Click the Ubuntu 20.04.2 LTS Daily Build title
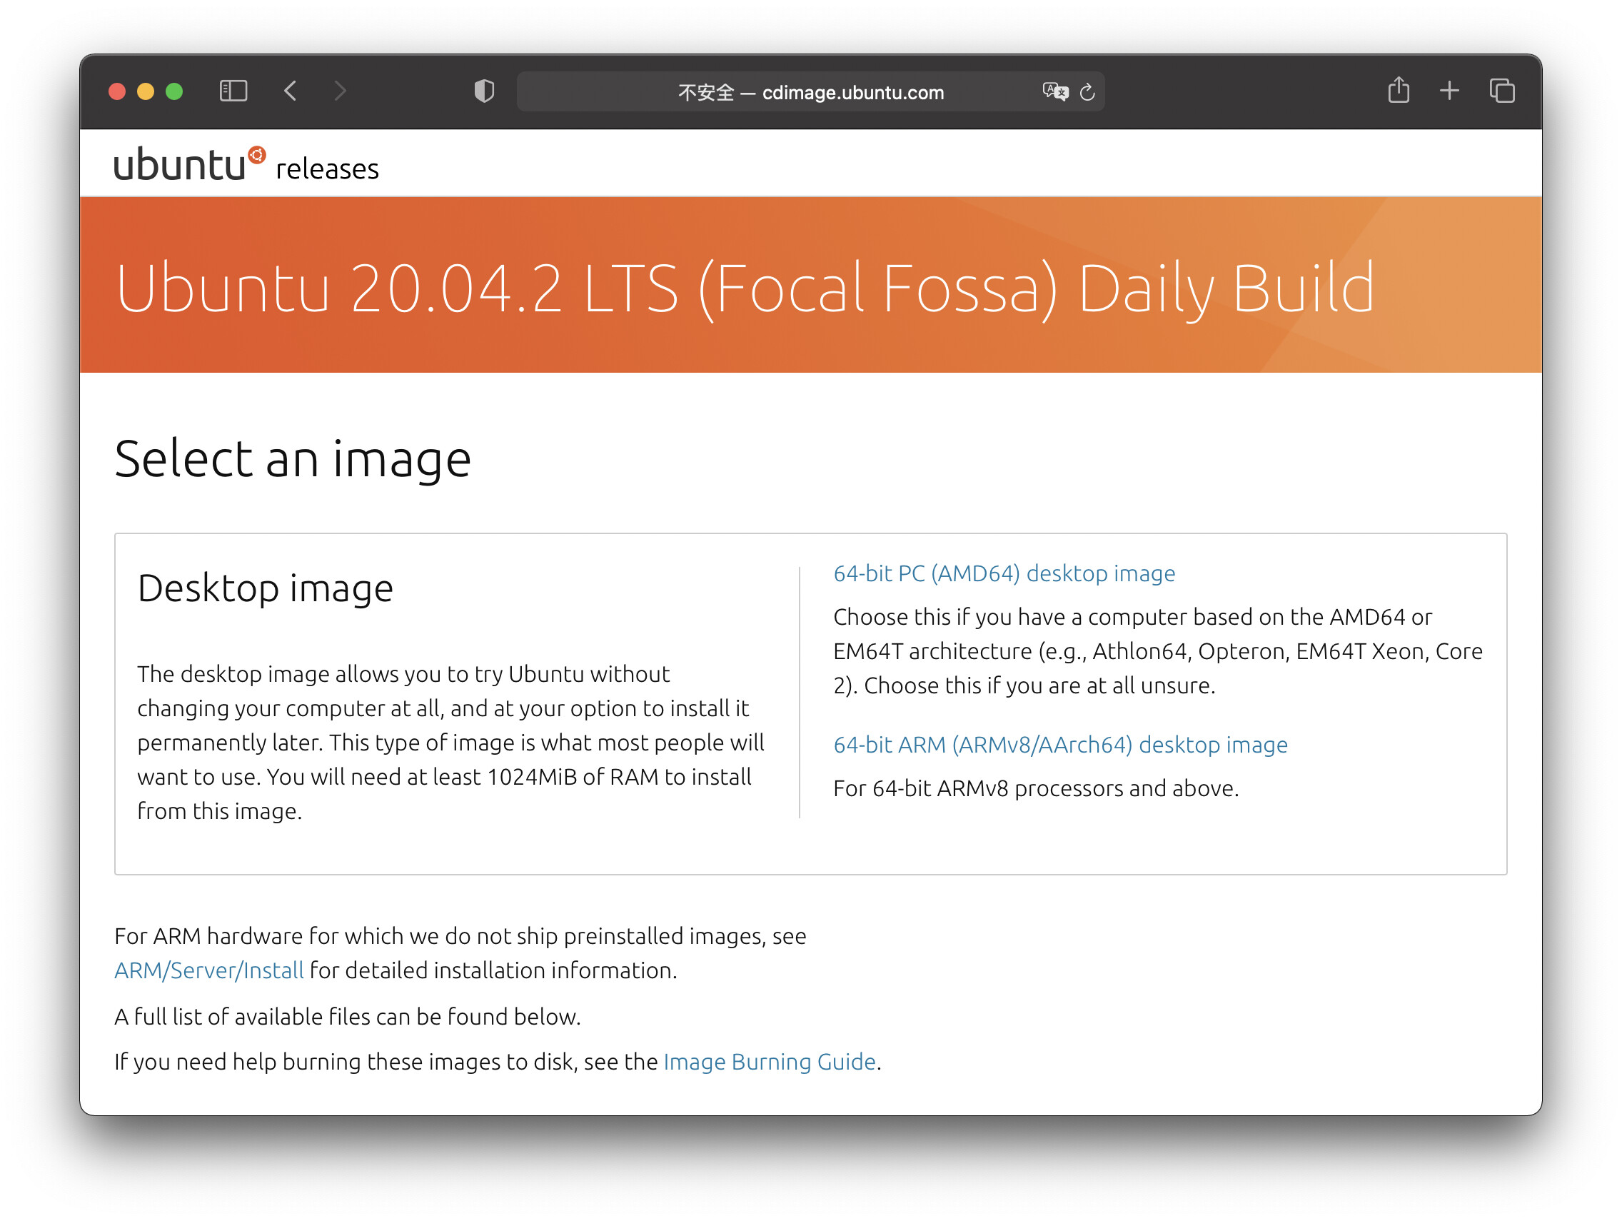The height and width of the screenshot is (1221, 1622). [745, 288]
